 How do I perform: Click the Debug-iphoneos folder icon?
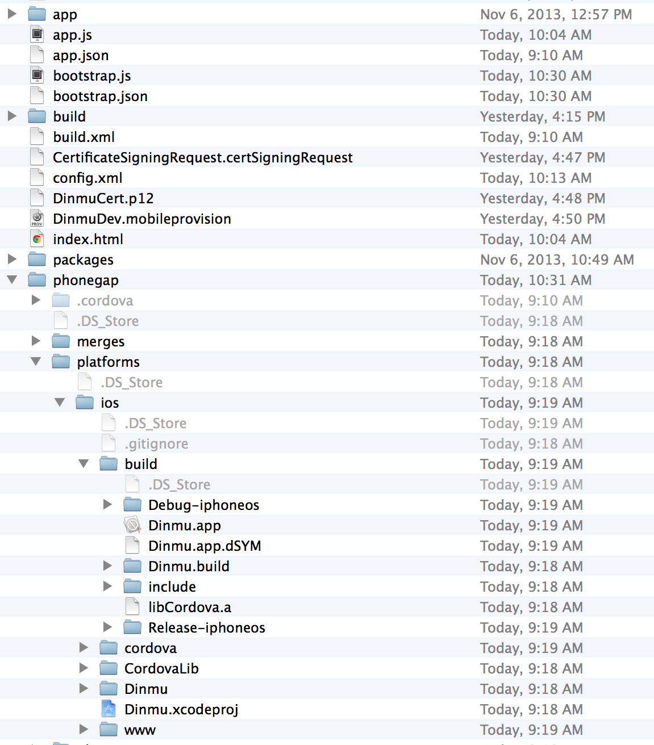[132, 505]
